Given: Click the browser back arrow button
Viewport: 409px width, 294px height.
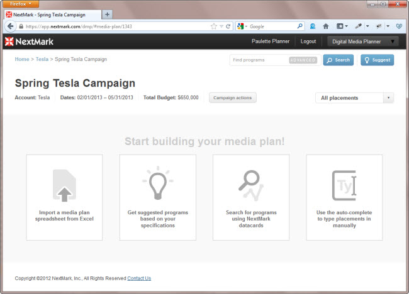Looking at the screenshot, I should [10, 26].
